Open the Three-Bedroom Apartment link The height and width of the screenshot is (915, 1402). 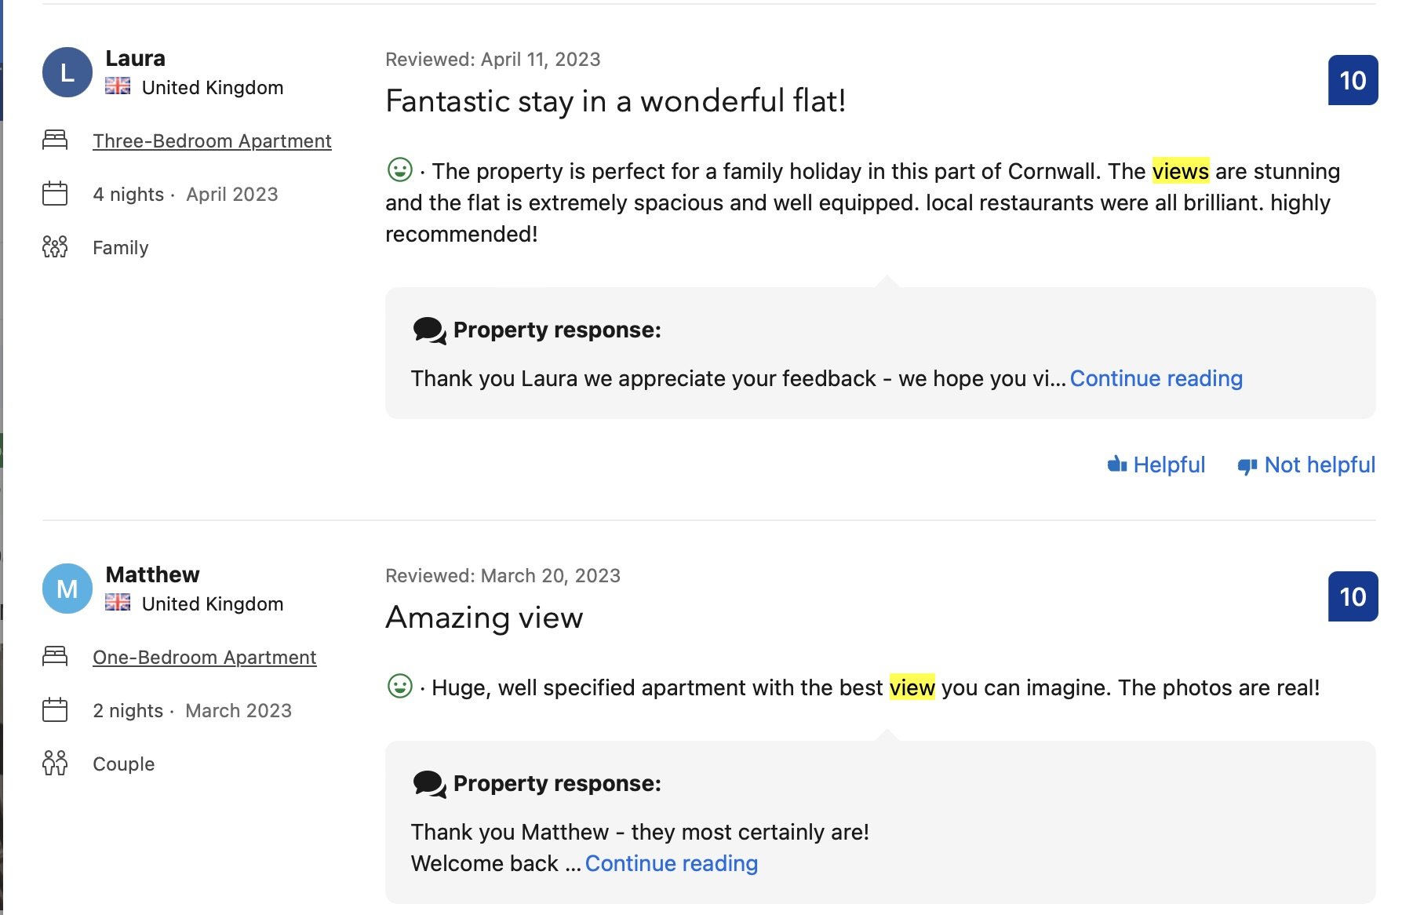212,140
